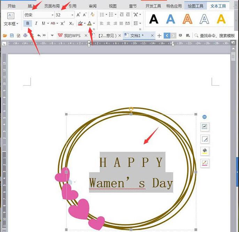Viewport: 239px width, 232px height.
Task: Collapse floating toolbar with blue minus icon
Action: [205, 117]
